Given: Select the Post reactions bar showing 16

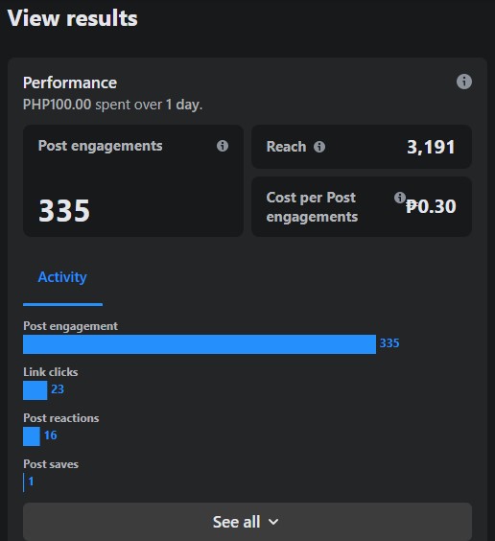Looking at the screenshot, I should (32, 436).
